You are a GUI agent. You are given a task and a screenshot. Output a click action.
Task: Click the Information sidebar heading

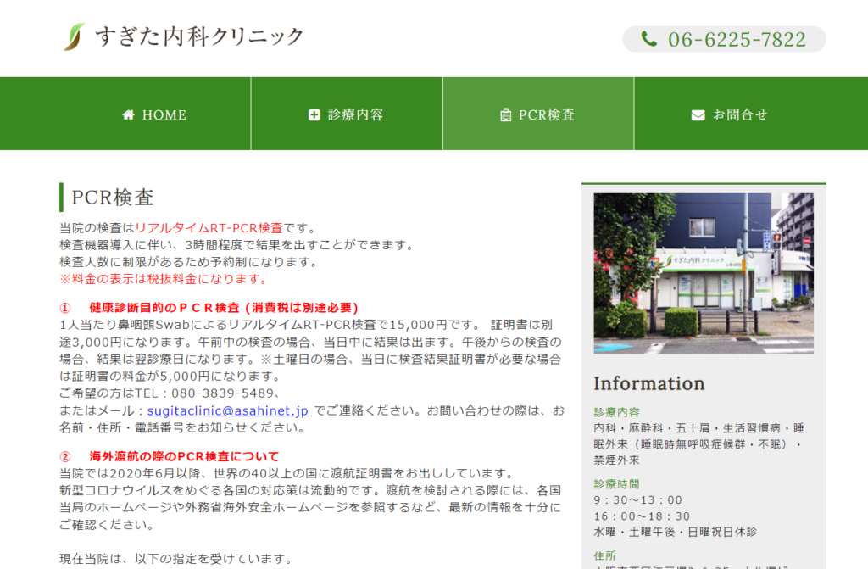click(648, 383)
